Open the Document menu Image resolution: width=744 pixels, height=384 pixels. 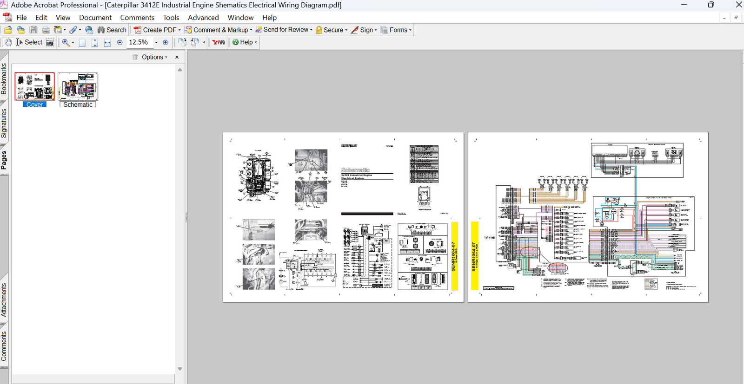95,18
